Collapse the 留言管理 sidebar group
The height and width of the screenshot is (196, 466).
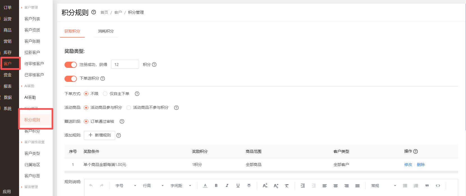pyautogui.click(x=29, y=187)
